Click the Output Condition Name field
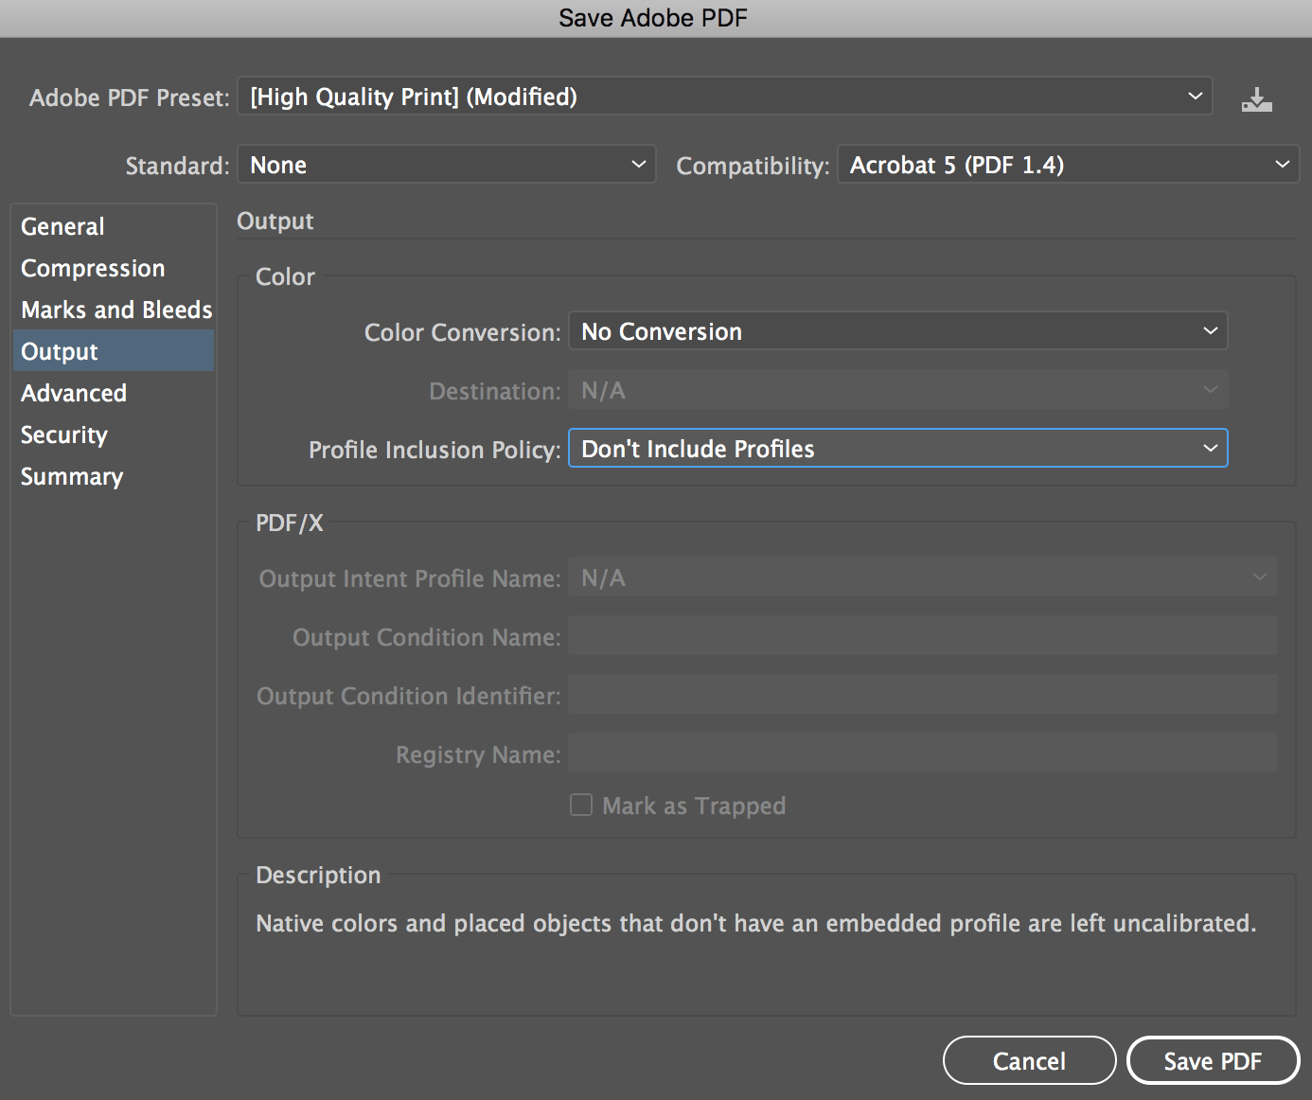Image resolution: width=1312 pixels, height=1100 pixels. click(x=923, y=636)
